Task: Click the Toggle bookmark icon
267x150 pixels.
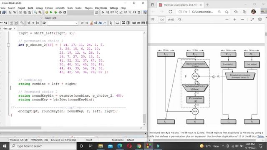Action: pyautogui.click(x=33, y=23)
